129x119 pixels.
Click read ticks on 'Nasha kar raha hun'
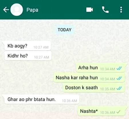(119, 78)
